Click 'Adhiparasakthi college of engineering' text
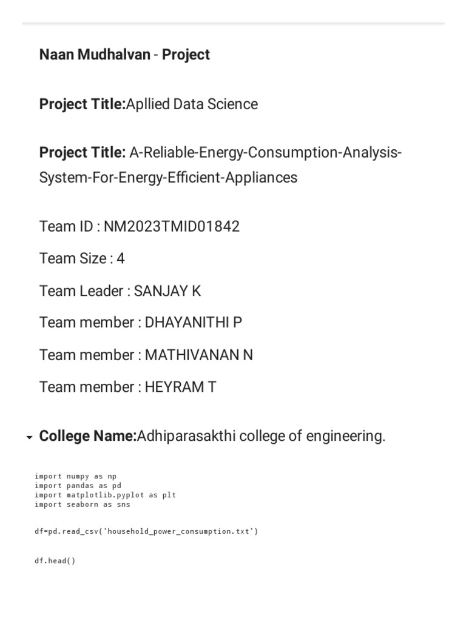 pos(261,436)
